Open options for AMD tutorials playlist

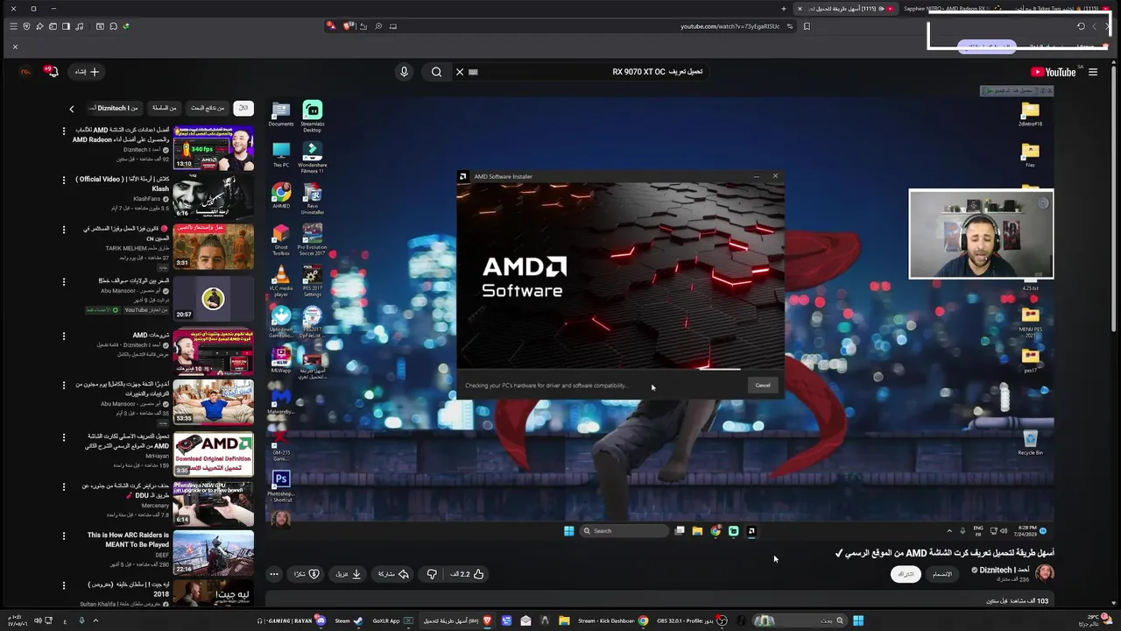coord(63,336)
